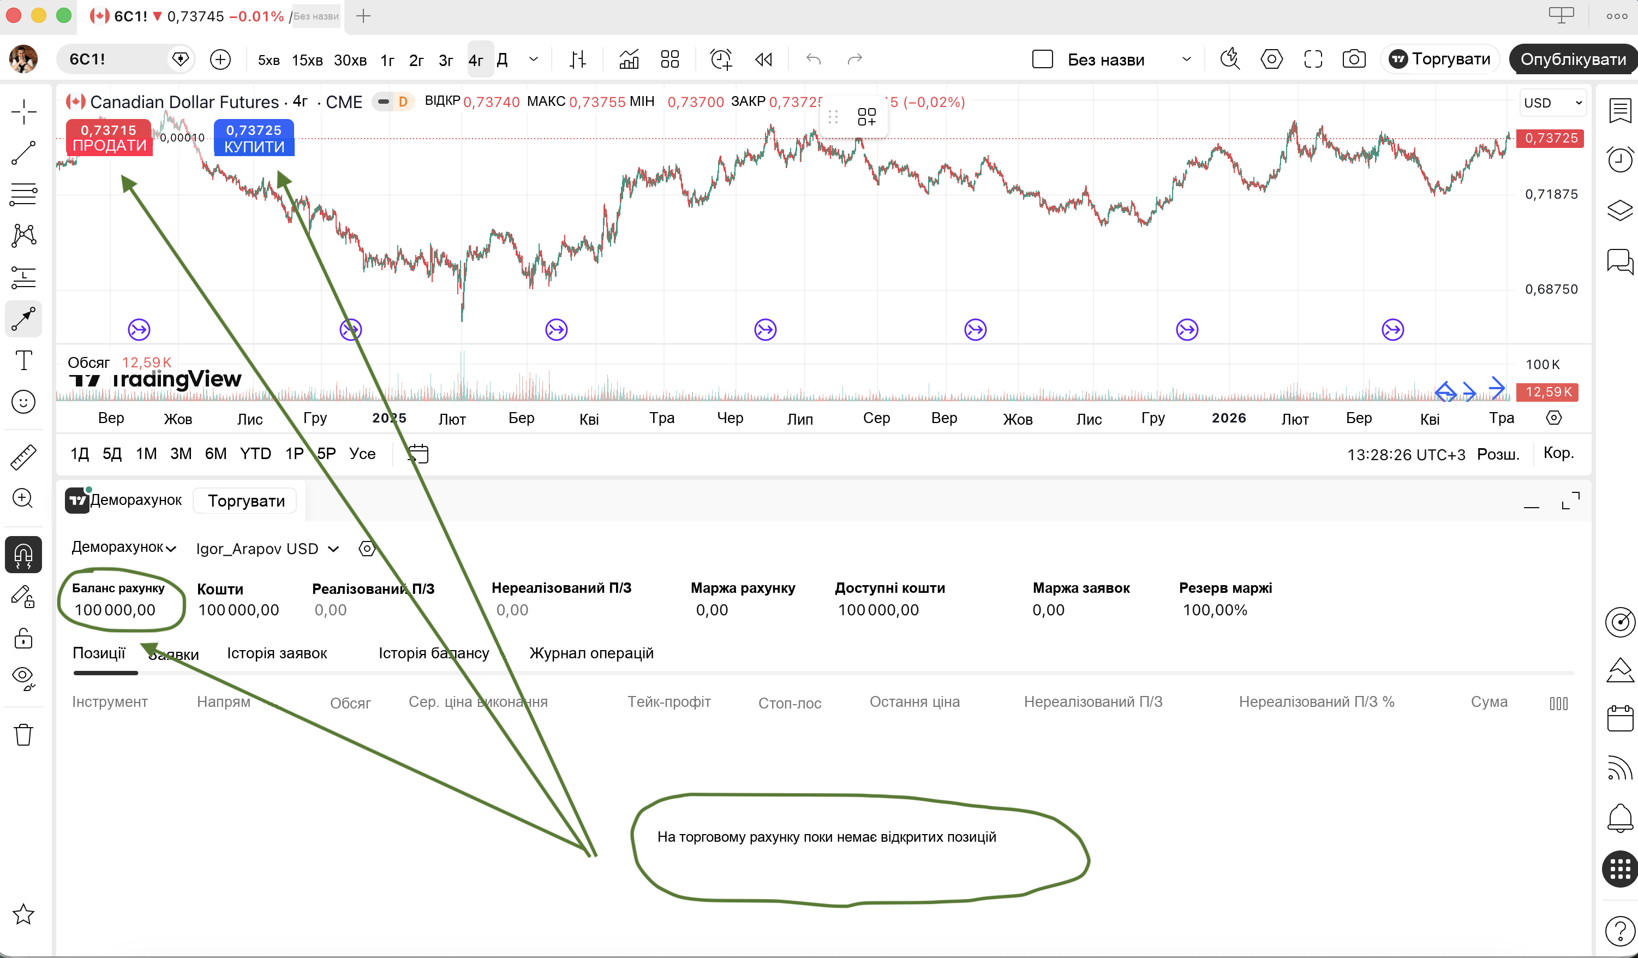1638x958 pixels.
Task: Set chart range to YTD
Action: tap(255, 453)
